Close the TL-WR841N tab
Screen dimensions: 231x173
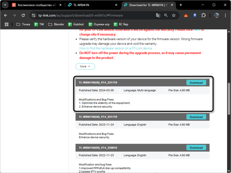(x=116, y=5)
